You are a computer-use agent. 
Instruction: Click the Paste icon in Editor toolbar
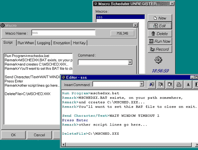pyautogui.click(x=170, y=84)
